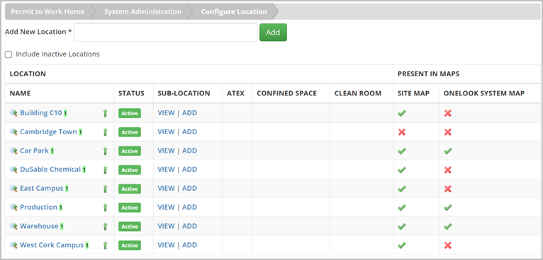Click Site Map checkmark for Building C10
Screen dimensions: 543x260
tap(402, 113)
